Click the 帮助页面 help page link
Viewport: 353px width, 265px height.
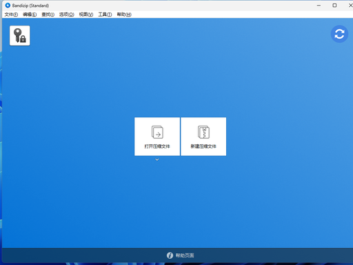(x=185, y=255)
